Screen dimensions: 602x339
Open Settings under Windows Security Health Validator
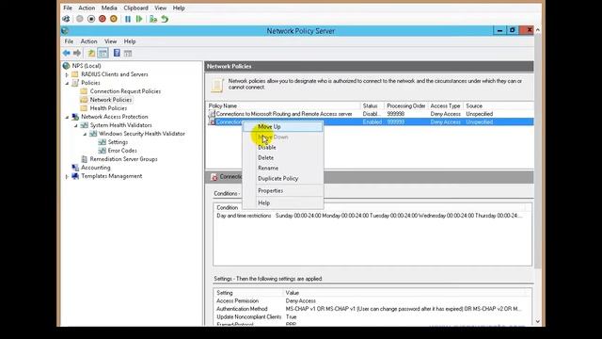118,142
